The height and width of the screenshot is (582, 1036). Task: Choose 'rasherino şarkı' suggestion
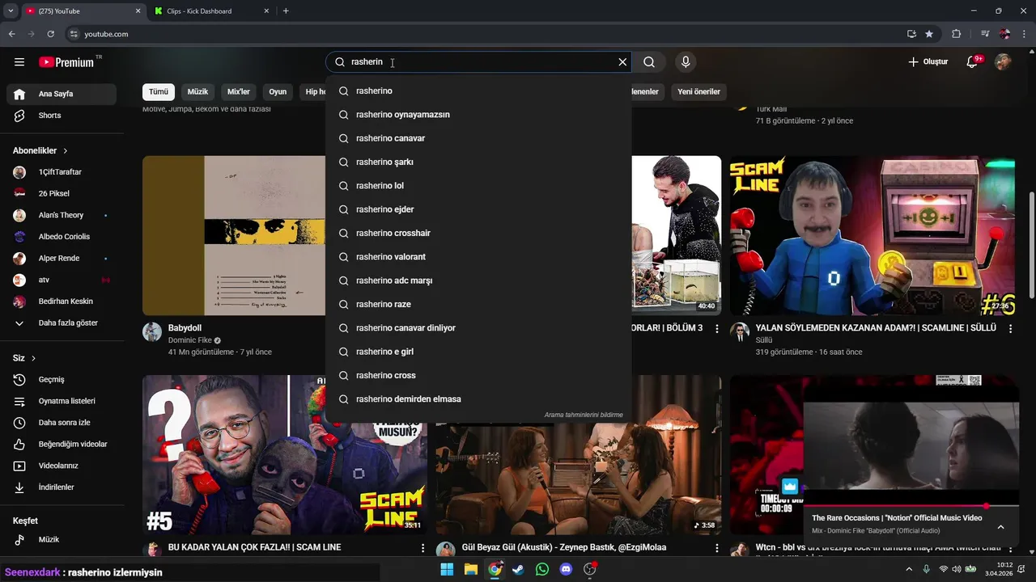pos(478,162)
